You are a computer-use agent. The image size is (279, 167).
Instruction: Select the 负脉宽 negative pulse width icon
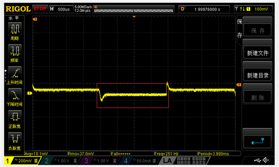click(x=15, y=139)
